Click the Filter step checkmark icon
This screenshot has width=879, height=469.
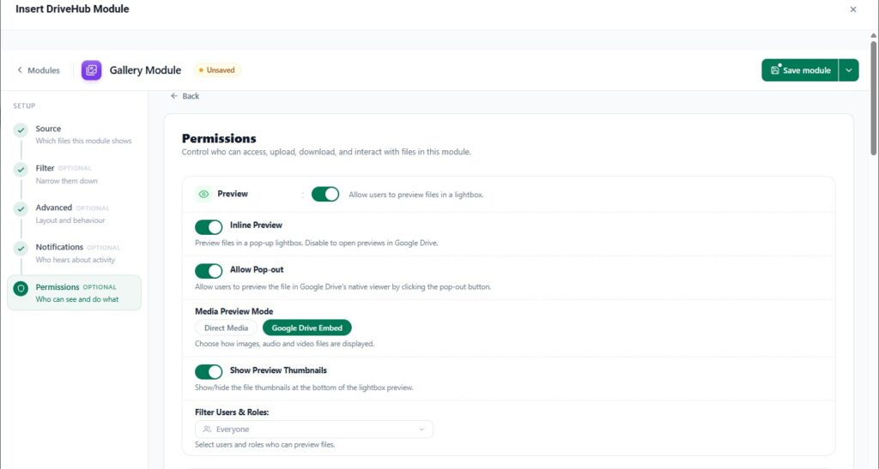click(x=21, y=170)
